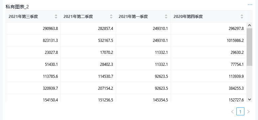Go to next page arrow
This screenshot has height=120, width=258.
click(248, 112)
